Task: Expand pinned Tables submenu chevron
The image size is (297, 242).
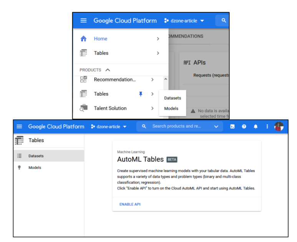Action: pos(158,53)
